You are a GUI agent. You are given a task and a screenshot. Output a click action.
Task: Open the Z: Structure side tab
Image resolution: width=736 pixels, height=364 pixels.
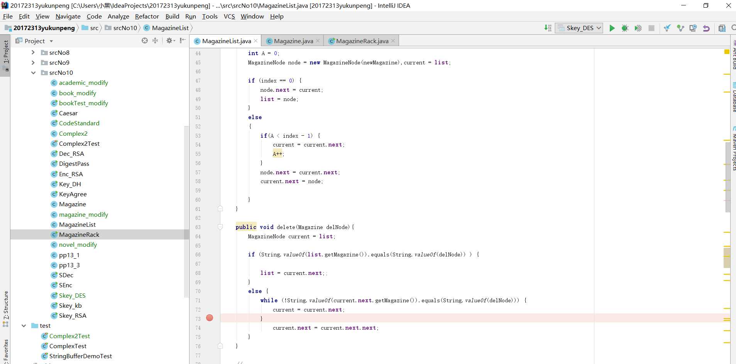[5, 309]
